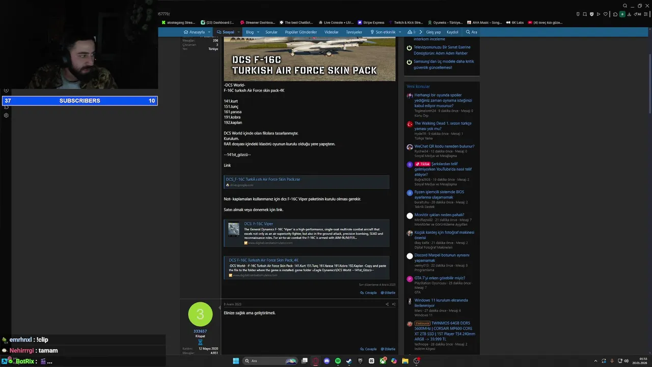This screenshot has width=652, height=367.
Task: Open profile of user 333657
Action: [x=200, y=331]
